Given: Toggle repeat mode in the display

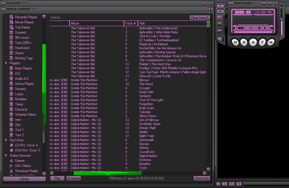Looking at the screenshot, I should click(x=257, y=12).
